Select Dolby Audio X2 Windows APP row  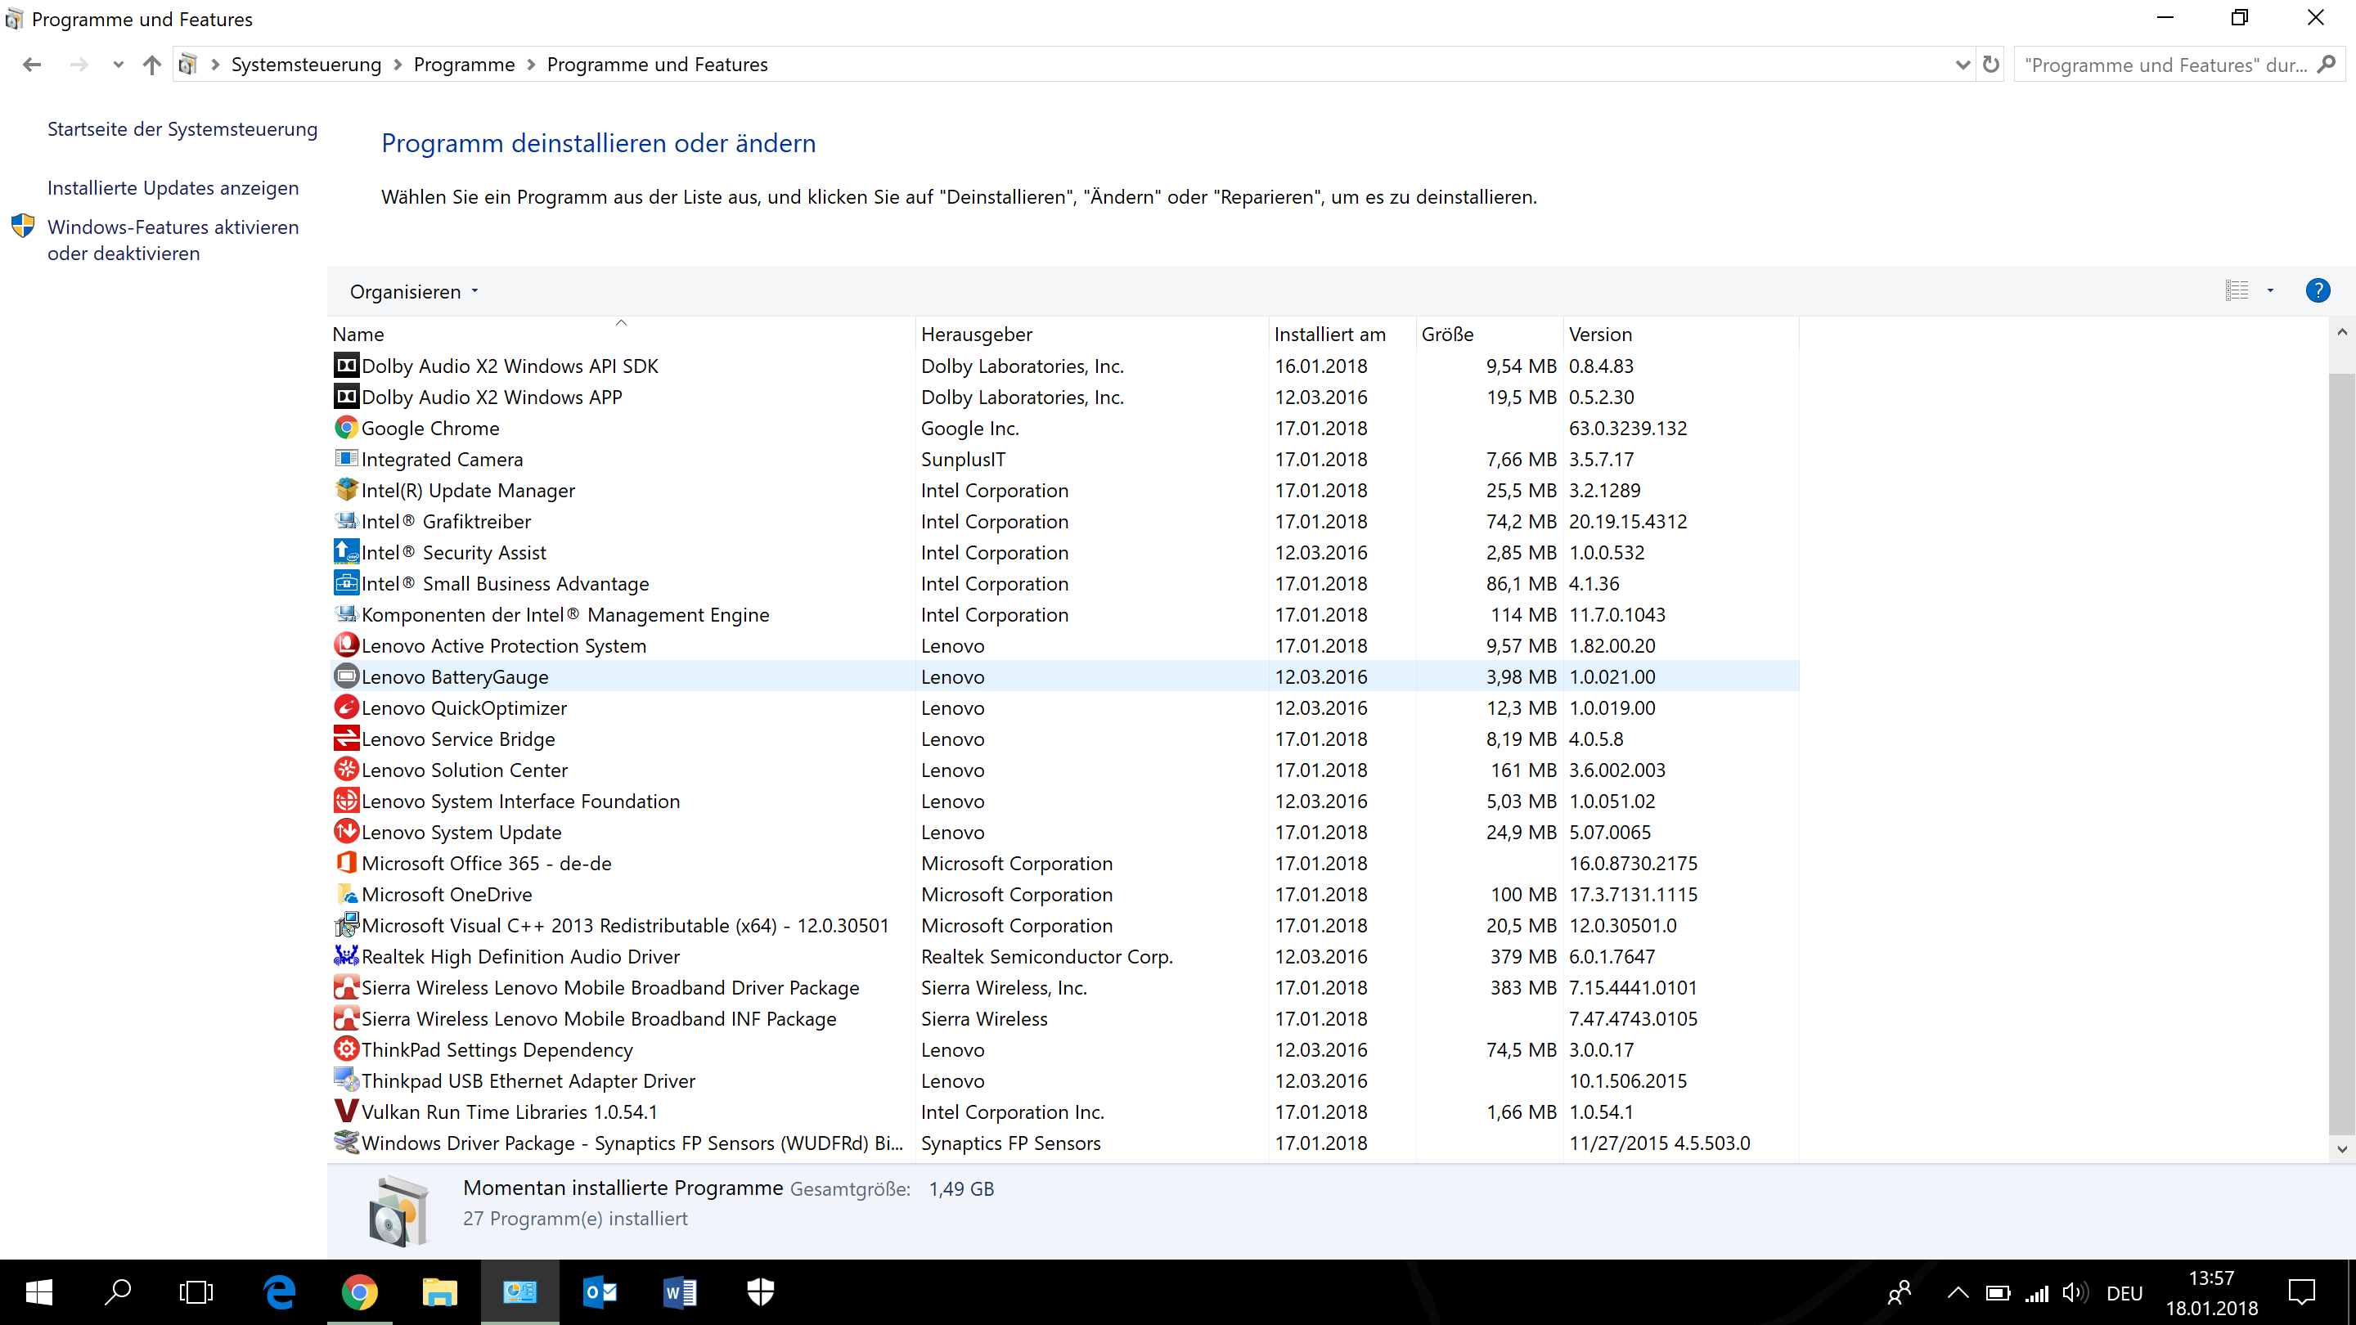(1063, 397)
